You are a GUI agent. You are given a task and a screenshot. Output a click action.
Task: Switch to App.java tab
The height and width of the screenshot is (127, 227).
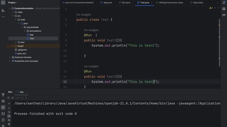pyautogui.click(x=106, y=2)
